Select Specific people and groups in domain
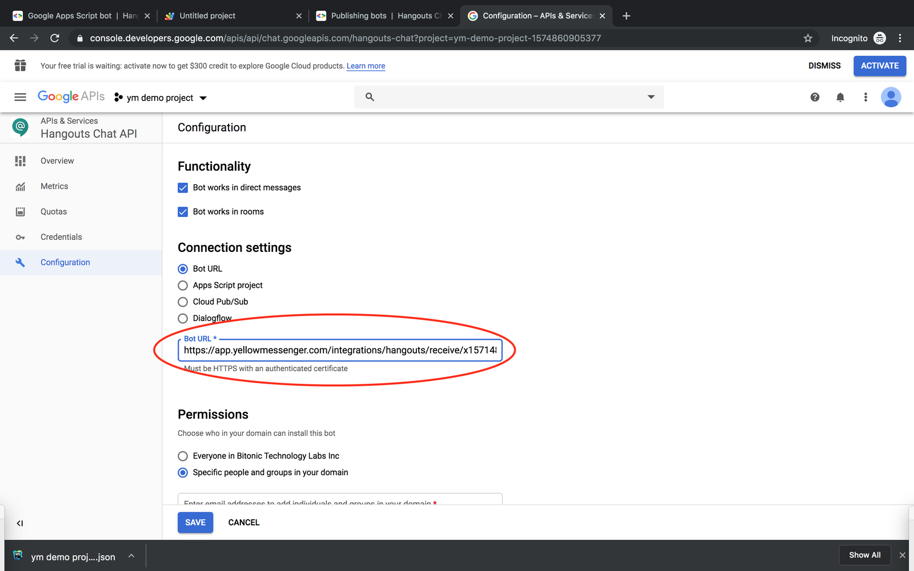The height and width of the screenshot is (571, 914). [x=183, y=473]
